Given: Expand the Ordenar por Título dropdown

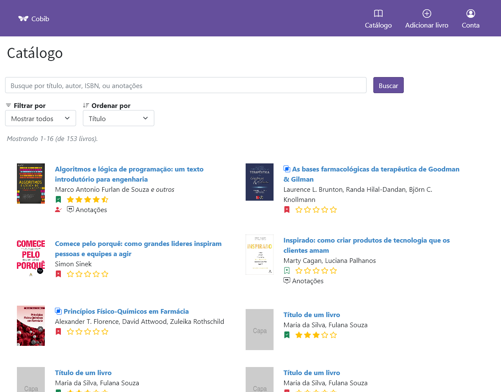Looking at the screenshot, I should 118,118.
